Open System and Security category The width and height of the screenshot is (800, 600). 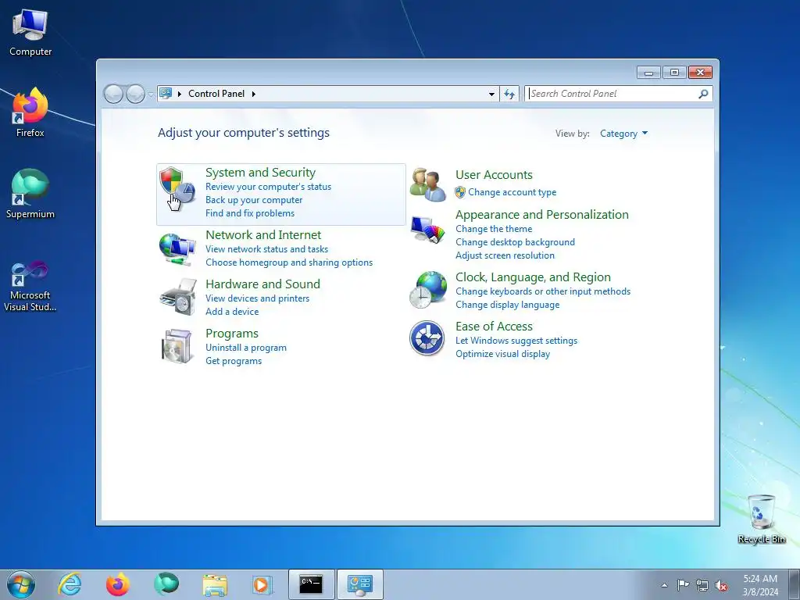pos(260,173)
